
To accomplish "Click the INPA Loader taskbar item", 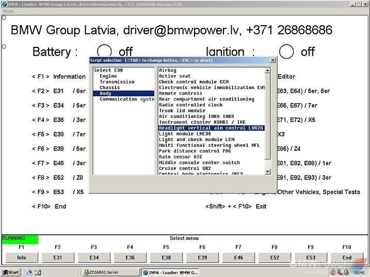I will click(x=170, y=272).
